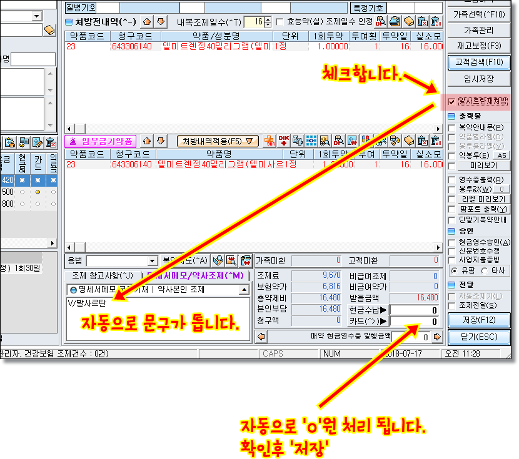Click left arrow beside 현금영수증 발행금액
519x459 pixels.
pos(261,337)
